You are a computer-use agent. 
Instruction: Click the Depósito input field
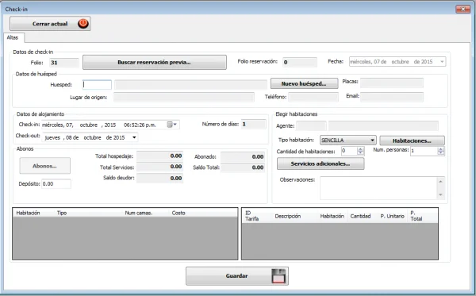pos(56,184)
